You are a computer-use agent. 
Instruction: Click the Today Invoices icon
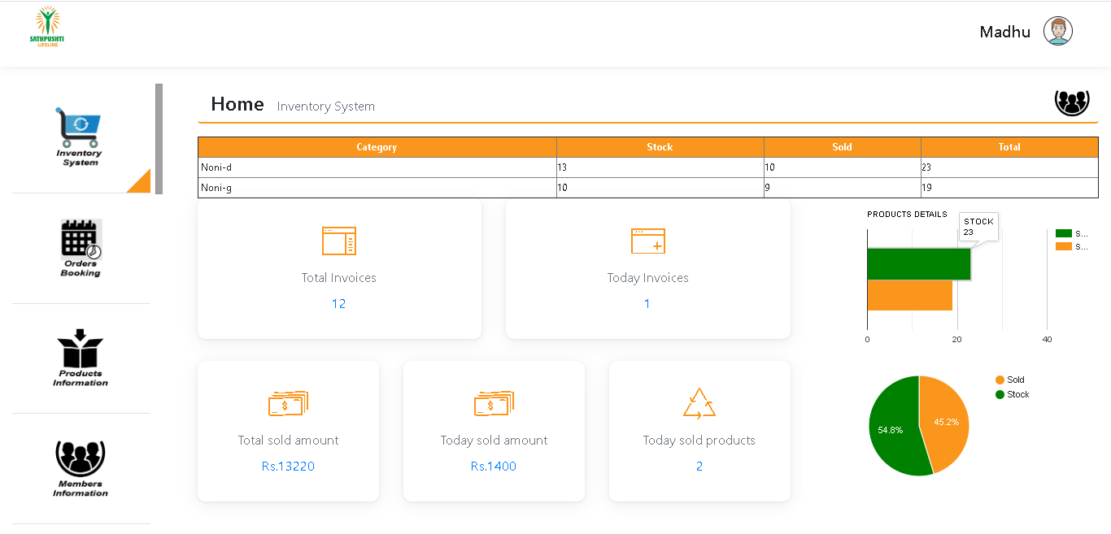647,241
